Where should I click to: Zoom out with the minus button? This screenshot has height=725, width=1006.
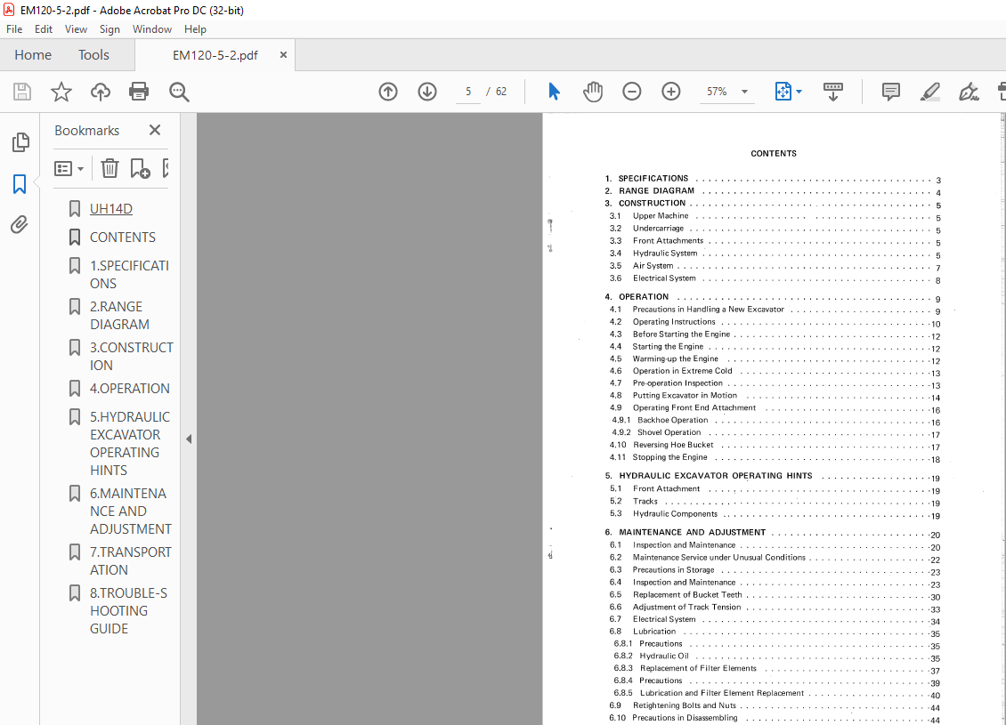click(632, 92)
